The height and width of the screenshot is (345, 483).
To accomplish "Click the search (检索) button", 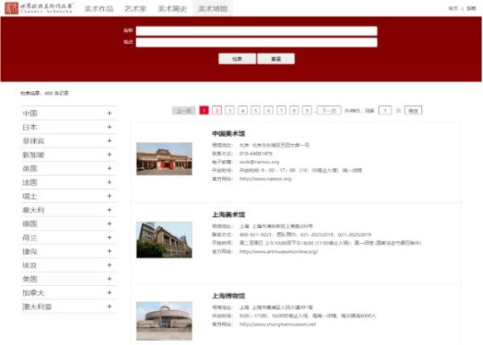I will coord(237,59).
